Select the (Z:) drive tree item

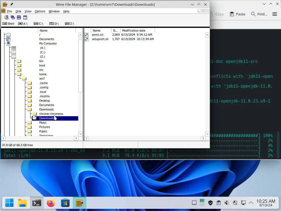pos(43,57)
